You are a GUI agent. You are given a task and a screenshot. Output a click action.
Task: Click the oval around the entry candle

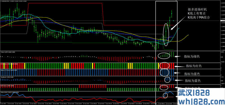pyautogui.click(x=166, y=34)
